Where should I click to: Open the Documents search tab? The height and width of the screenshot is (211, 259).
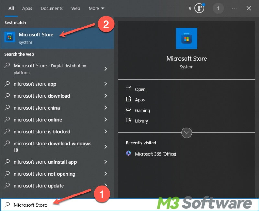[52, 8]
